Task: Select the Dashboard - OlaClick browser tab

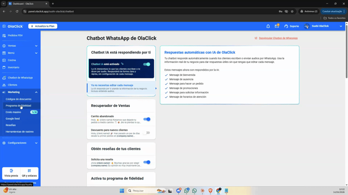Action: click(x=28, y=4)
